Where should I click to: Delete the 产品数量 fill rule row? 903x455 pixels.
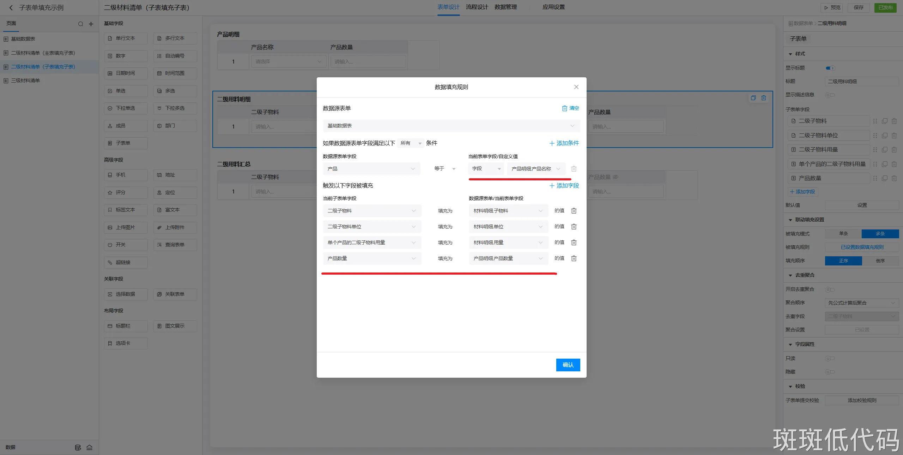[x=574, y=258]
